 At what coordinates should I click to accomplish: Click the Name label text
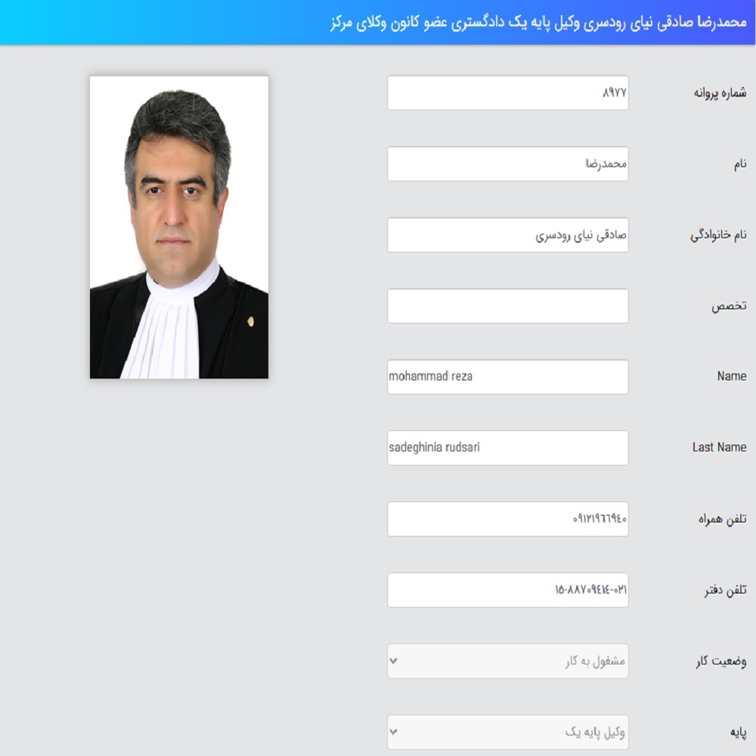[731, 376]
